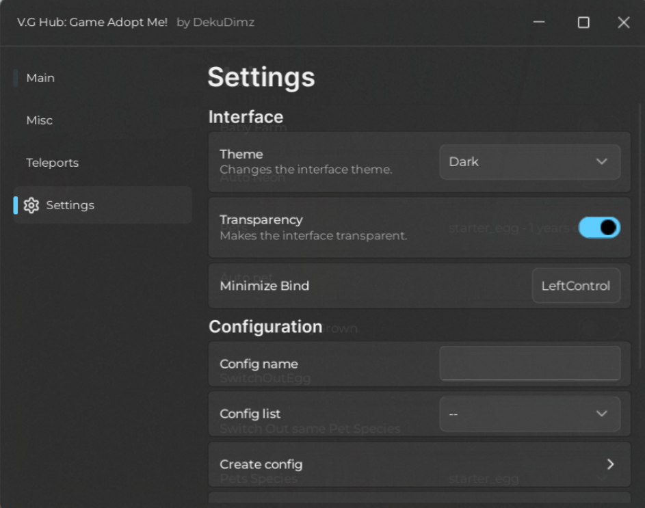The image size is (645, 508).
Task: Click 'Makes the interface transparent.' description
Action: 313,236
